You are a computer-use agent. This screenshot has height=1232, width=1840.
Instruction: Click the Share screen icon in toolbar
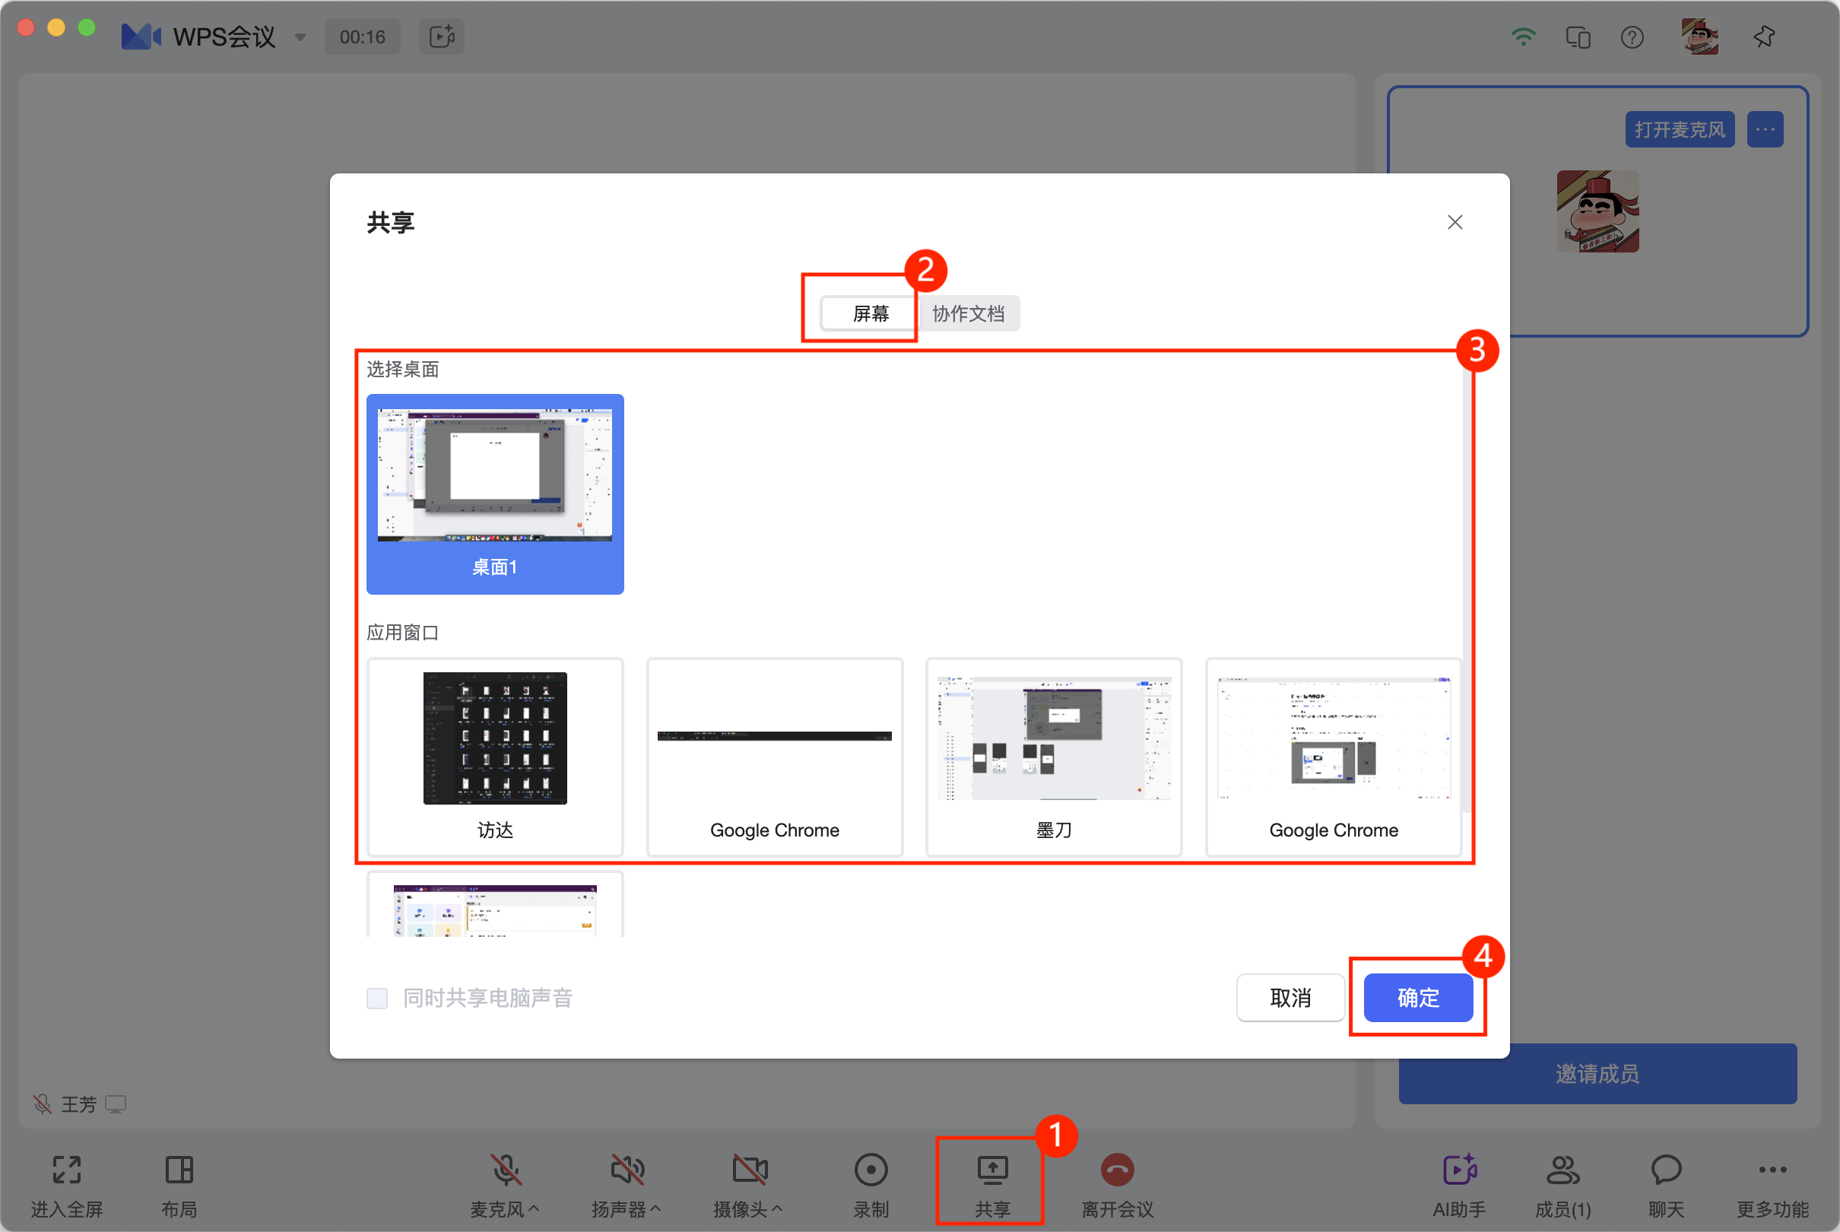pos(992,1170)
